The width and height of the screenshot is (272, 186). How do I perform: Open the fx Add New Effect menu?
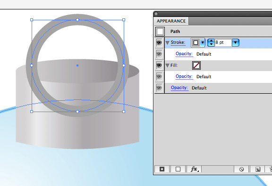tap(194, 169)
